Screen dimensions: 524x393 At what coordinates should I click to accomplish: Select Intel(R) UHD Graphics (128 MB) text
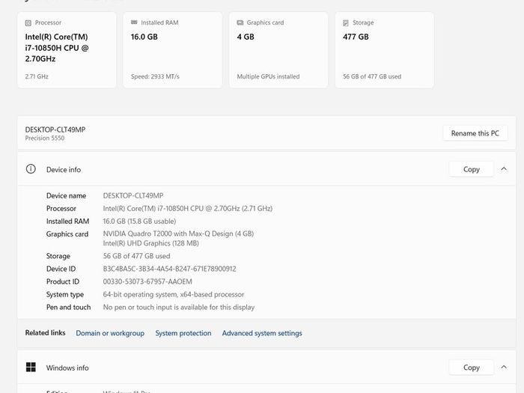click(150, 243)
